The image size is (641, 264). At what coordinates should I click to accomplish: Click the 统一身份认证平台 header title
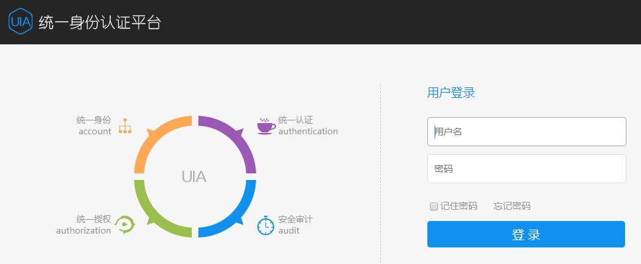[100, 22]
